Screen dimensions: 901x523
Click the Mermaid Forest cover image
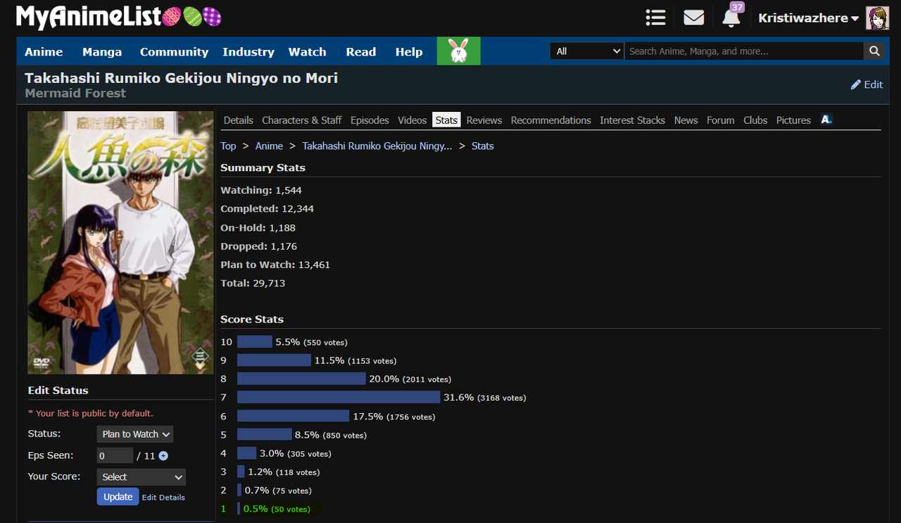[120, 243]
